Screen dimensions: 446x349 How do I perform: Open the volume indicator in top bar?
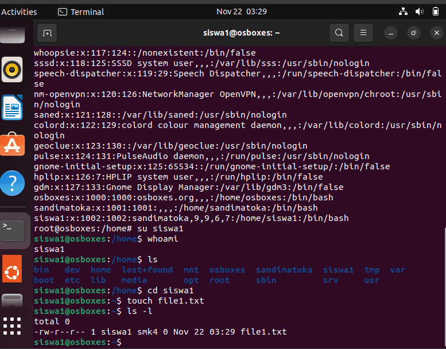click(x=419, y=11)
